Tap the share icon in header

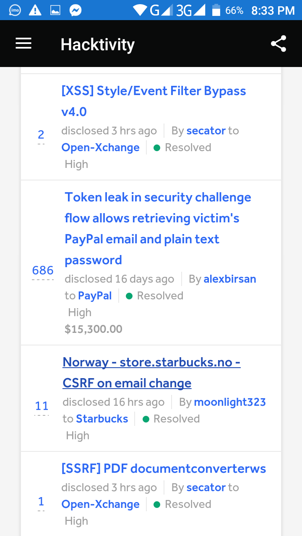pos(279,44)
